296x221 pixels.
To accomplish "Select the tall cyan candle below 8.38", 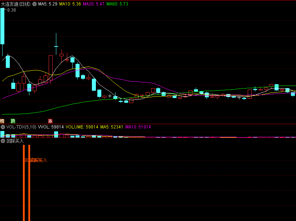I will 2,26.
